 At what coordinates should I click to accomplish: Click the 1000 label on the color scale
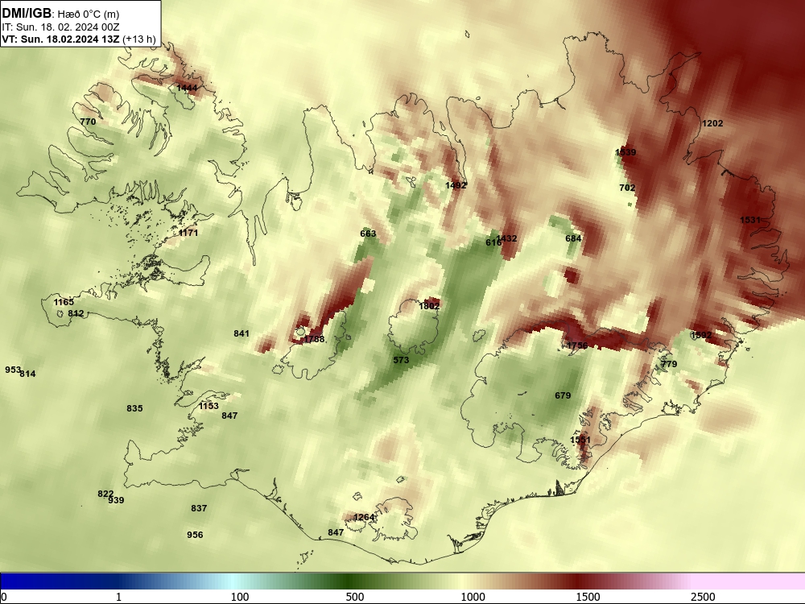pyautogui.click(x=473, y=597)
